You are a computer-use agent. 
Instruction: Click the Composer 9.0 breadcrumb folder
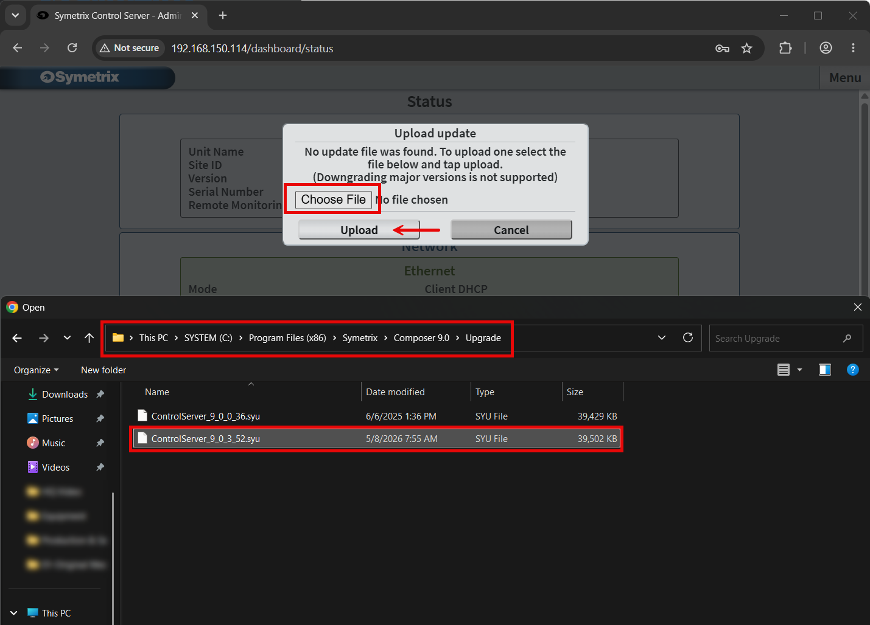(x=421, y=338)
